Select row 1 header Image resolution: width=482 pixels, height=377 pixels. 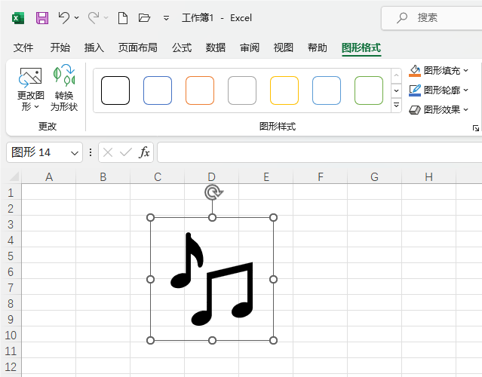pyautogui.click(x=11, y=193)
